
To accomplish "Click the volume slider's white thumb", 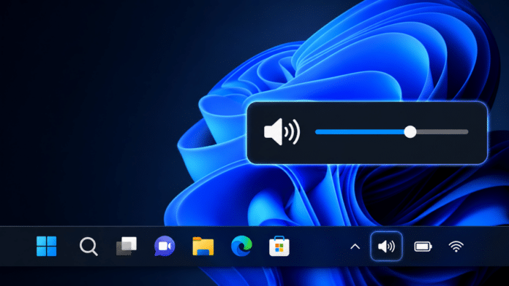I will pyautogui.click(x=410, y=132).
